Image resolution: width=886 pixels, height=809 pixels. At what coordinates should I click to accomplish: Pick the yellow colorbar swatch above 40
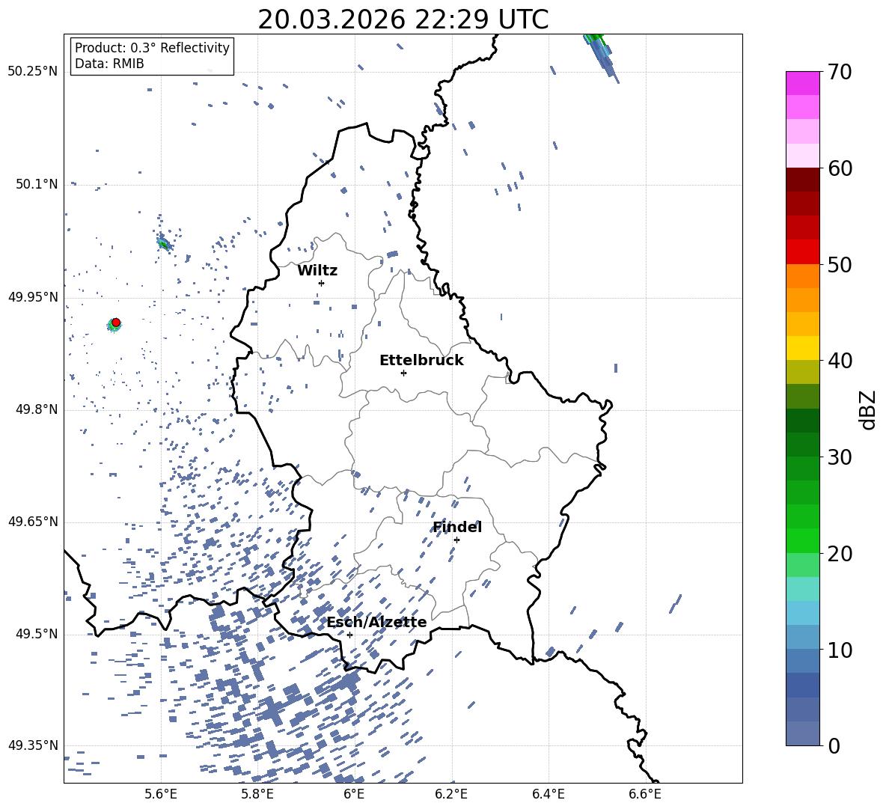click(802, 348)
